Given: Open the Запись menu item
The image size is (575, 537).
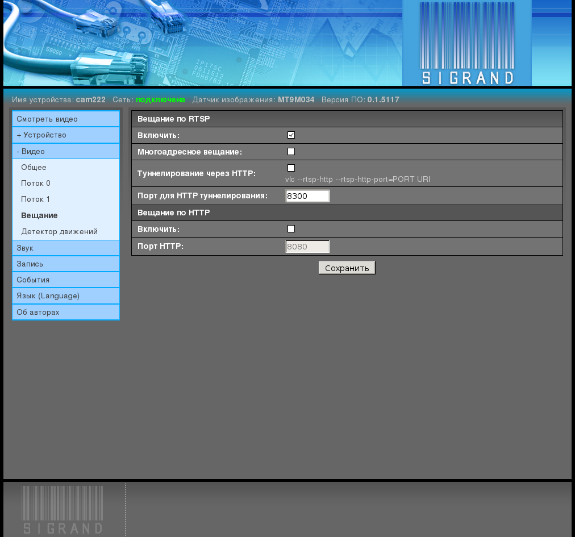Looking at the screenshot, I should click(x=66, y=264).
